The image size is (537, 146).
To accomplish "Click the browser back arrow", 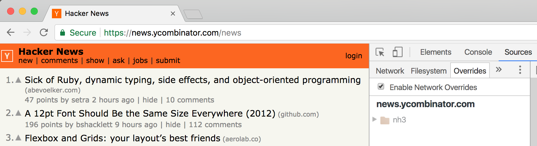I will [11, 32].
